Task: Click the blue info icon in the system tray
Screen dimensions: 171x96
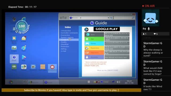Action: pyautogui.click(x=102, y=82)
